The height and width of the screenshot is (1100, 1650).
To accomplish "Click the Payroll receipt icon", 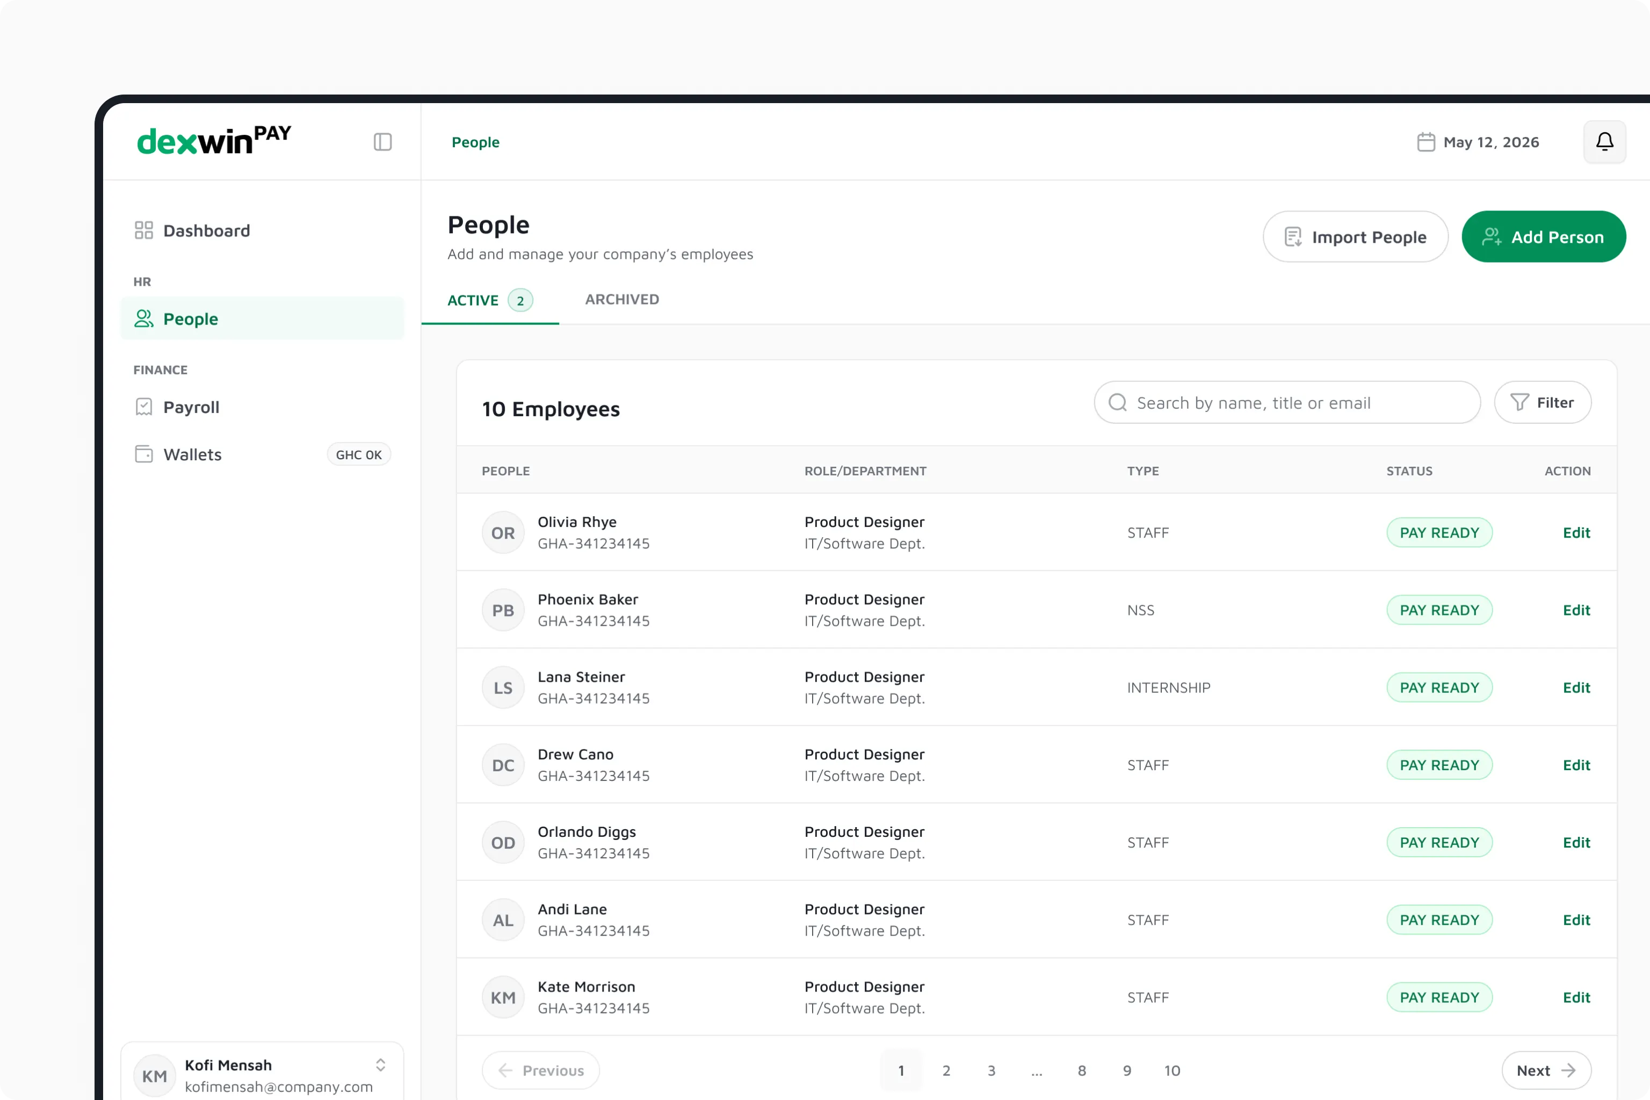I will coord(144,407).
